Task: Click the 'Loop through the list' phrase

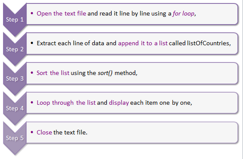Action: pos(66,103)
